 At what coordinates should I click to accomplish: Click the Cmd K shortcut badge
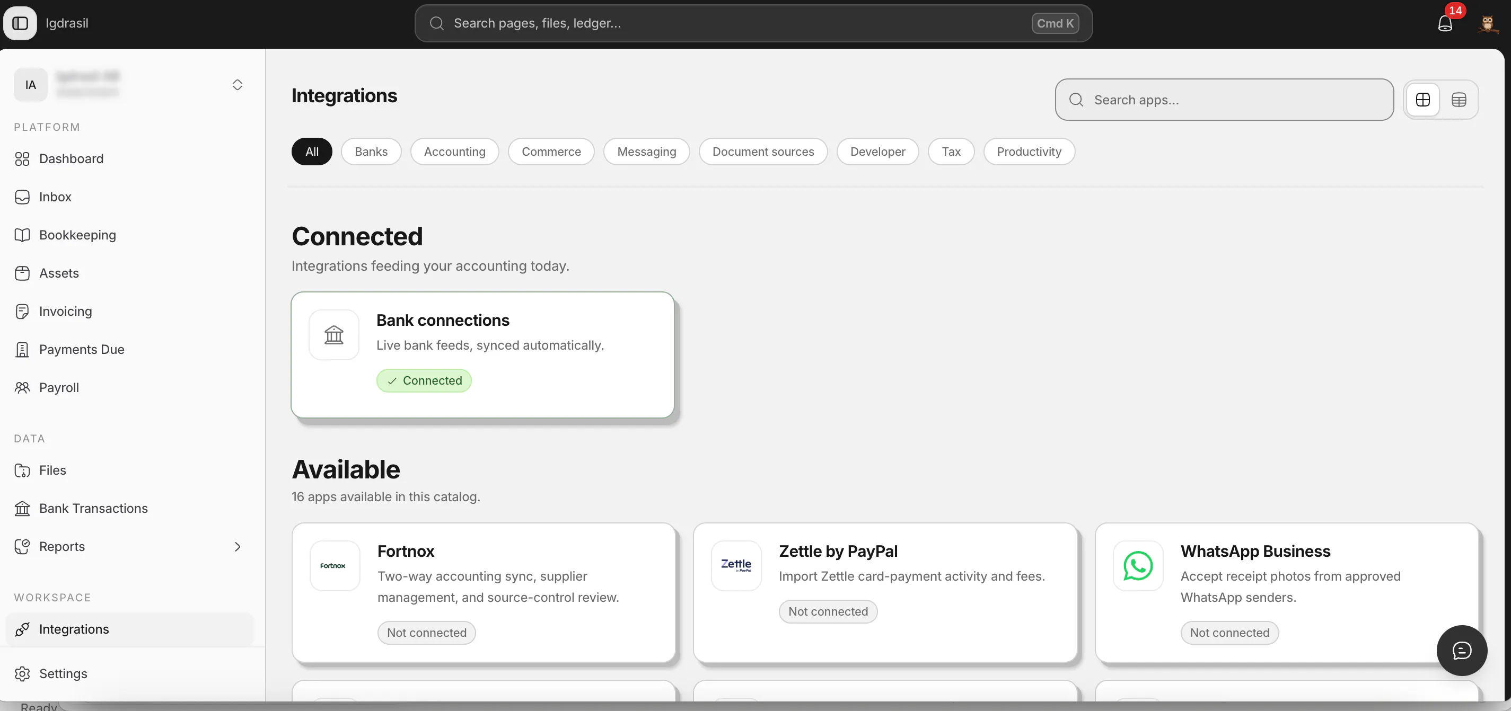pyautogui.click(x=1055, y=23)
